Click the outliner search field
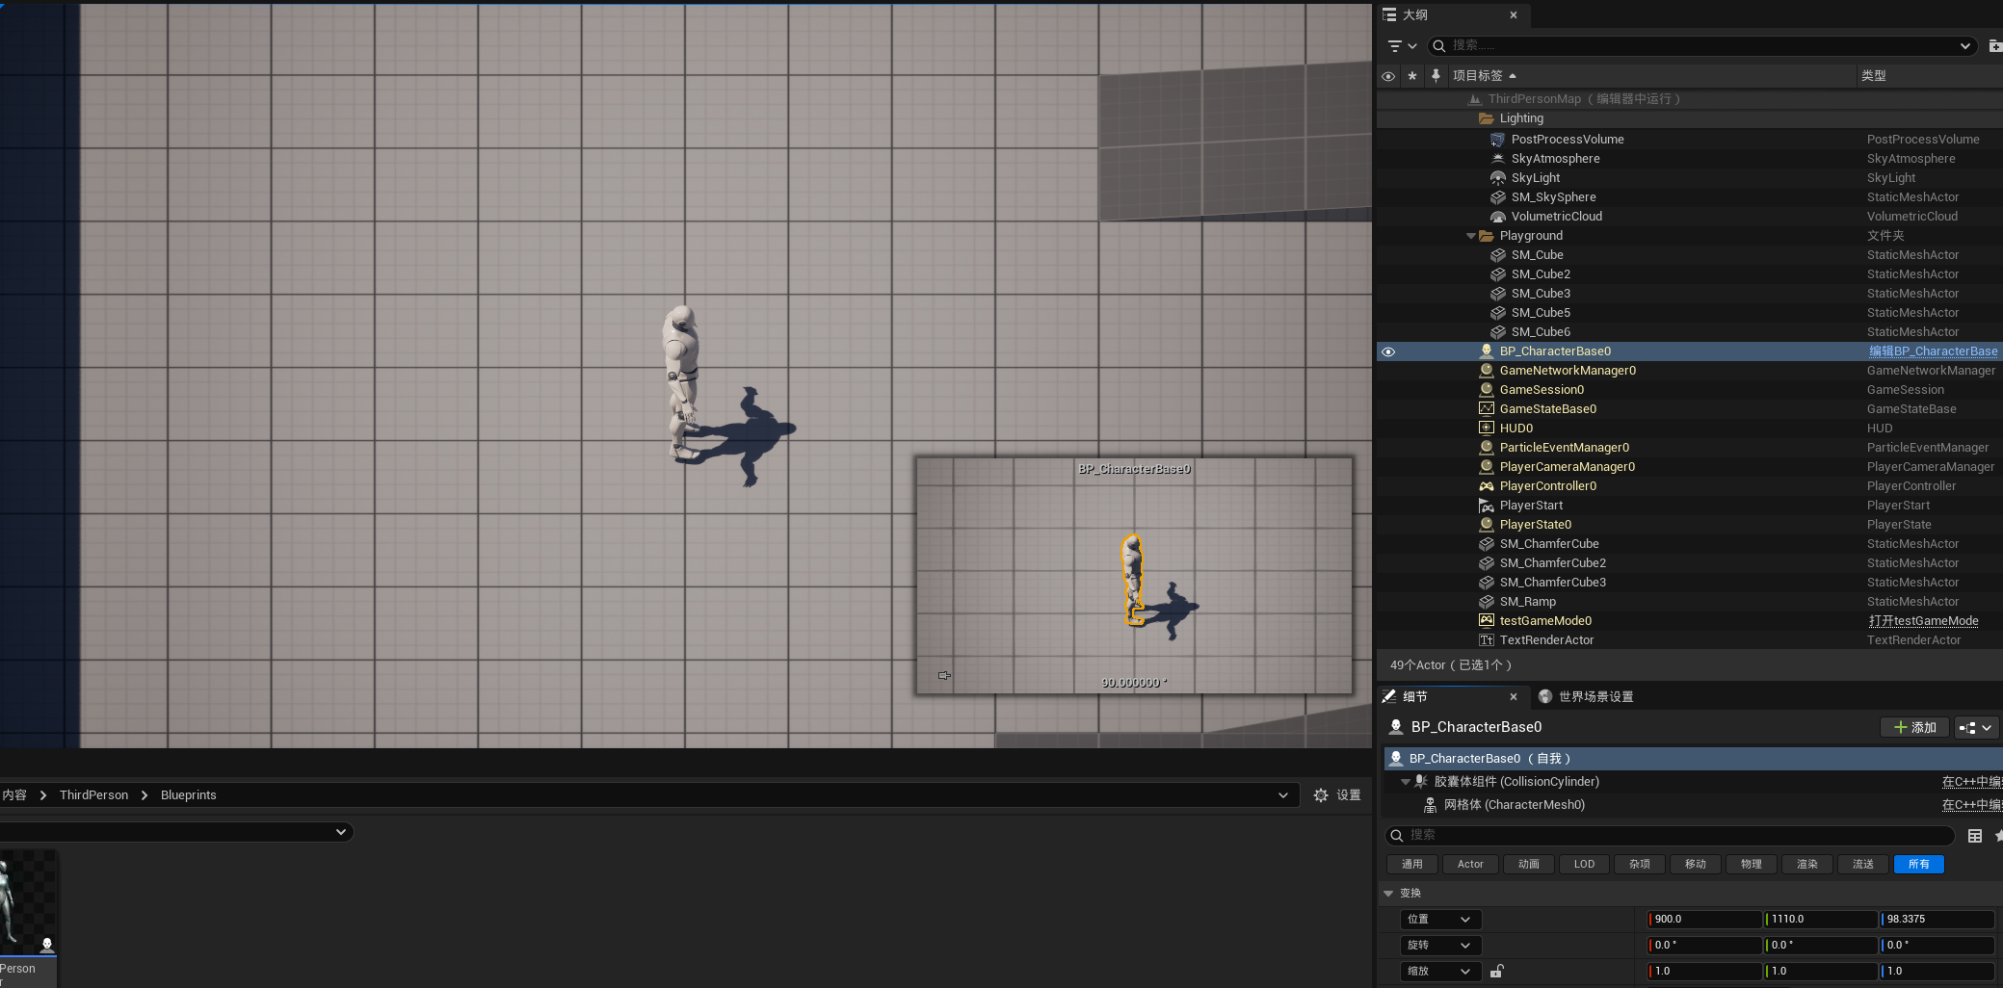Image resolution: width=2003 pixels, height=988 pixels. [x=1700, y=45]
